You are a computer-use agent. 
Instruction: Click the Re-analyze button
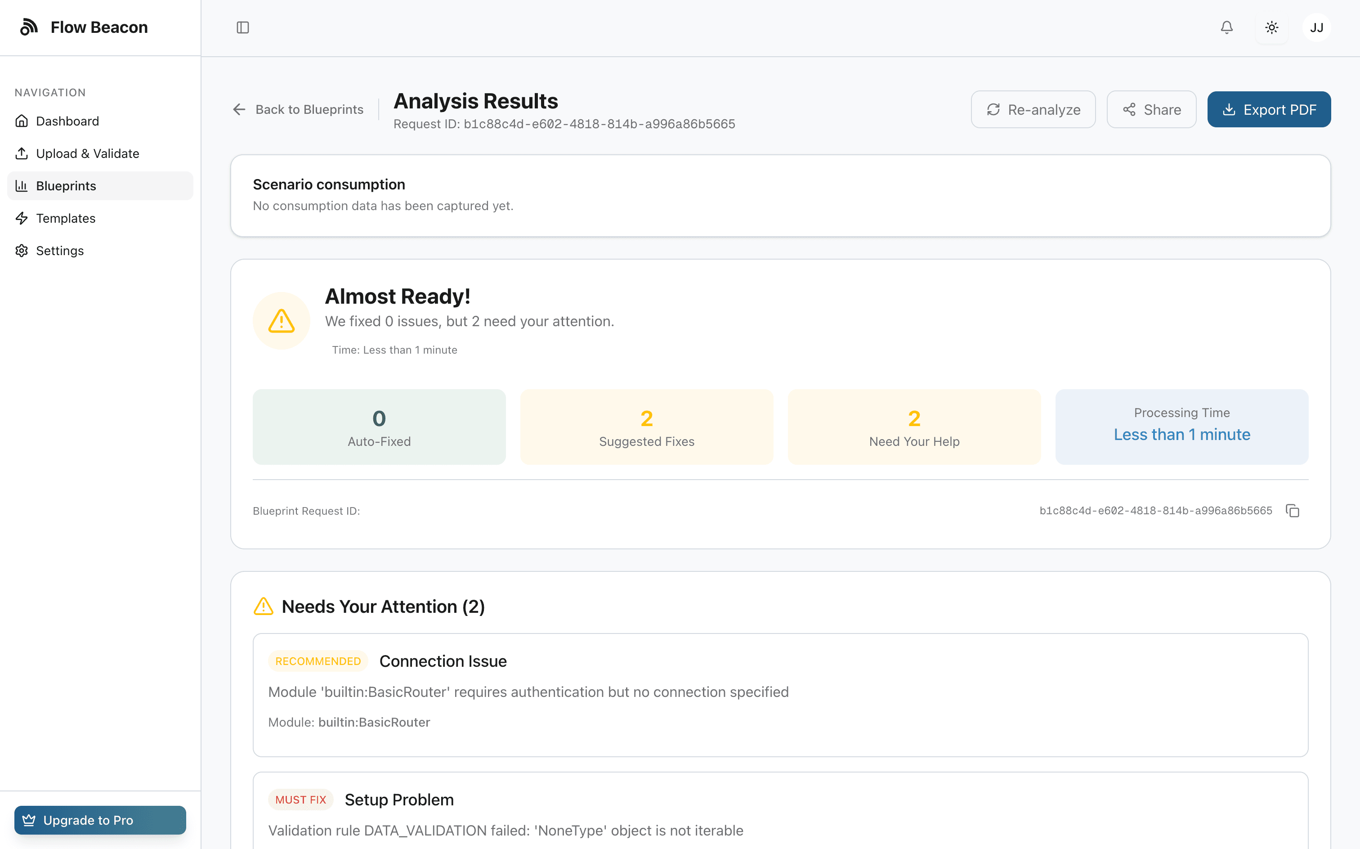pos(1033,109)
